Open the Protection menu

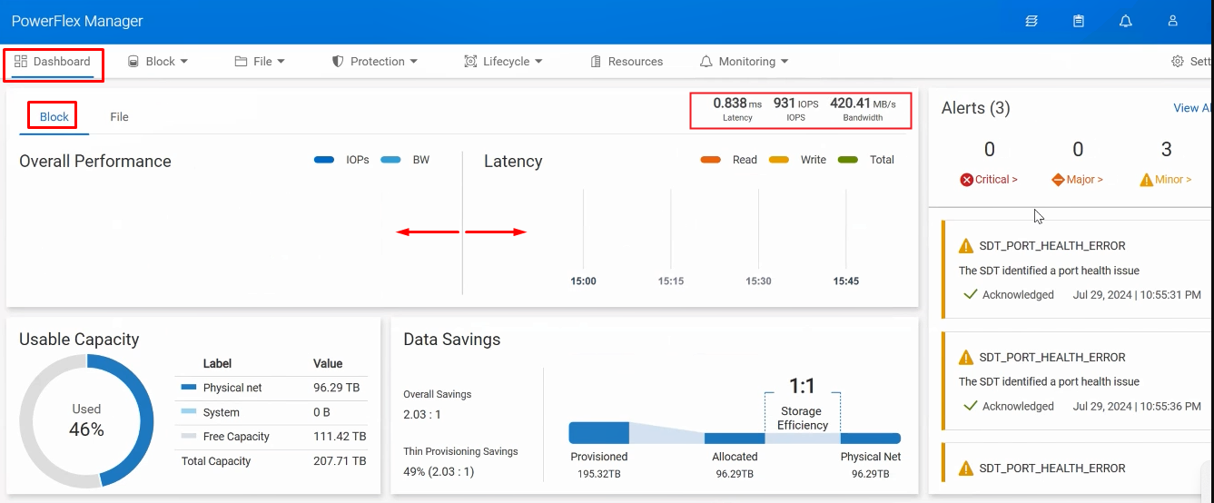click(x=374, y=62)
